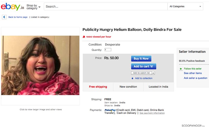
Task: Focus the Quantity input field
Action: click(108, 50)
